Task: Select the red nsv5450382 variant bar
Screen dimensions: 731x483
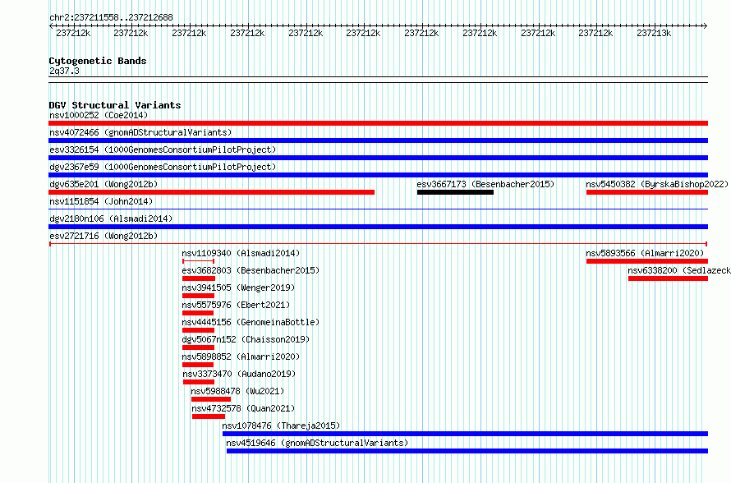Action: pyautogui.click(x=647, y=192)
